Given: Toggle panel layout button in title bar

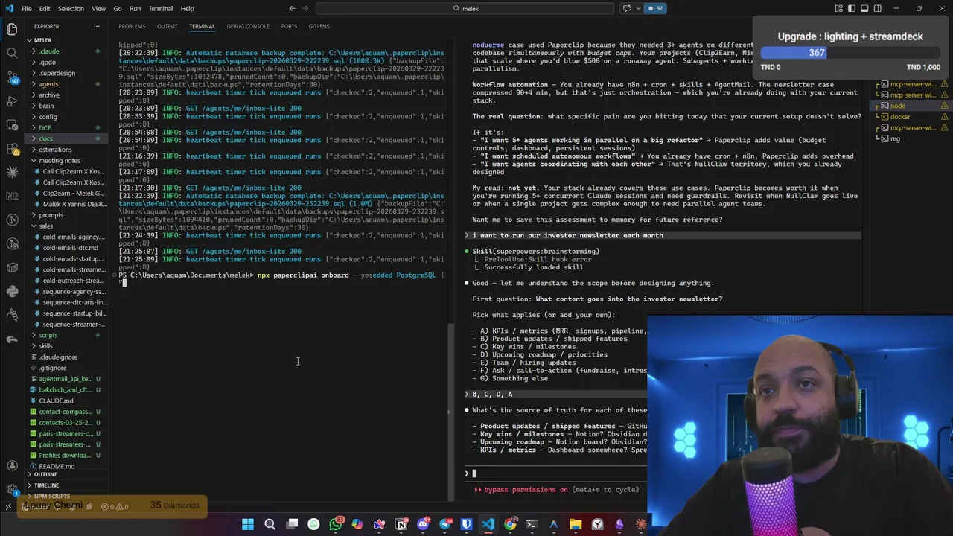Looking at the screenshot, I should (x=864, y=8).
